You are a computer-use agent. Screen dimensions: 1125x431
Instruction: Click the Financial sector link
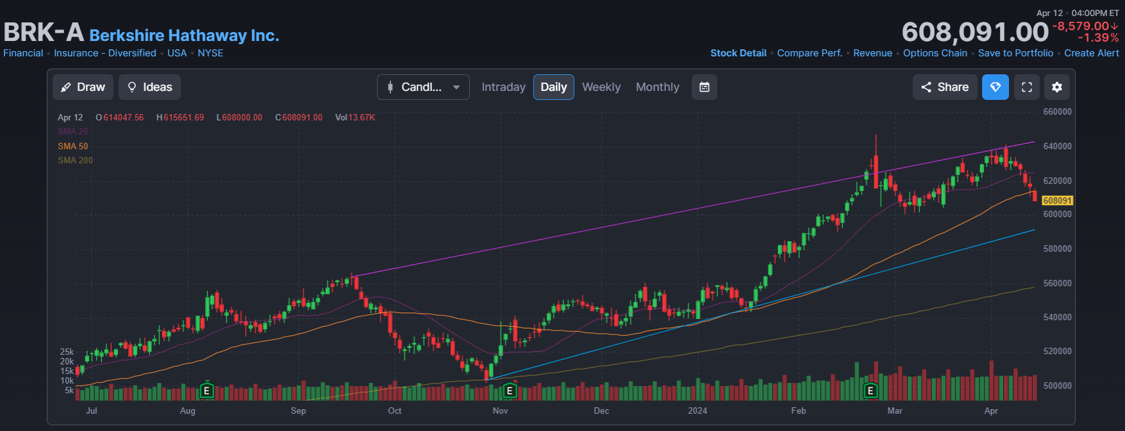(x=23, y=53)
